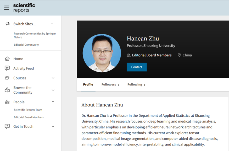Switch to the Following tab
The height and width of the screenshot is (151, 229).
point(136,84)
